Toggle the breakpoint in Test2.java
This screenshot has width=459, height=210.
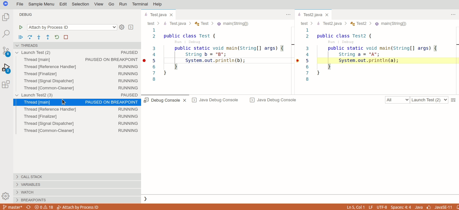point(297,60)
